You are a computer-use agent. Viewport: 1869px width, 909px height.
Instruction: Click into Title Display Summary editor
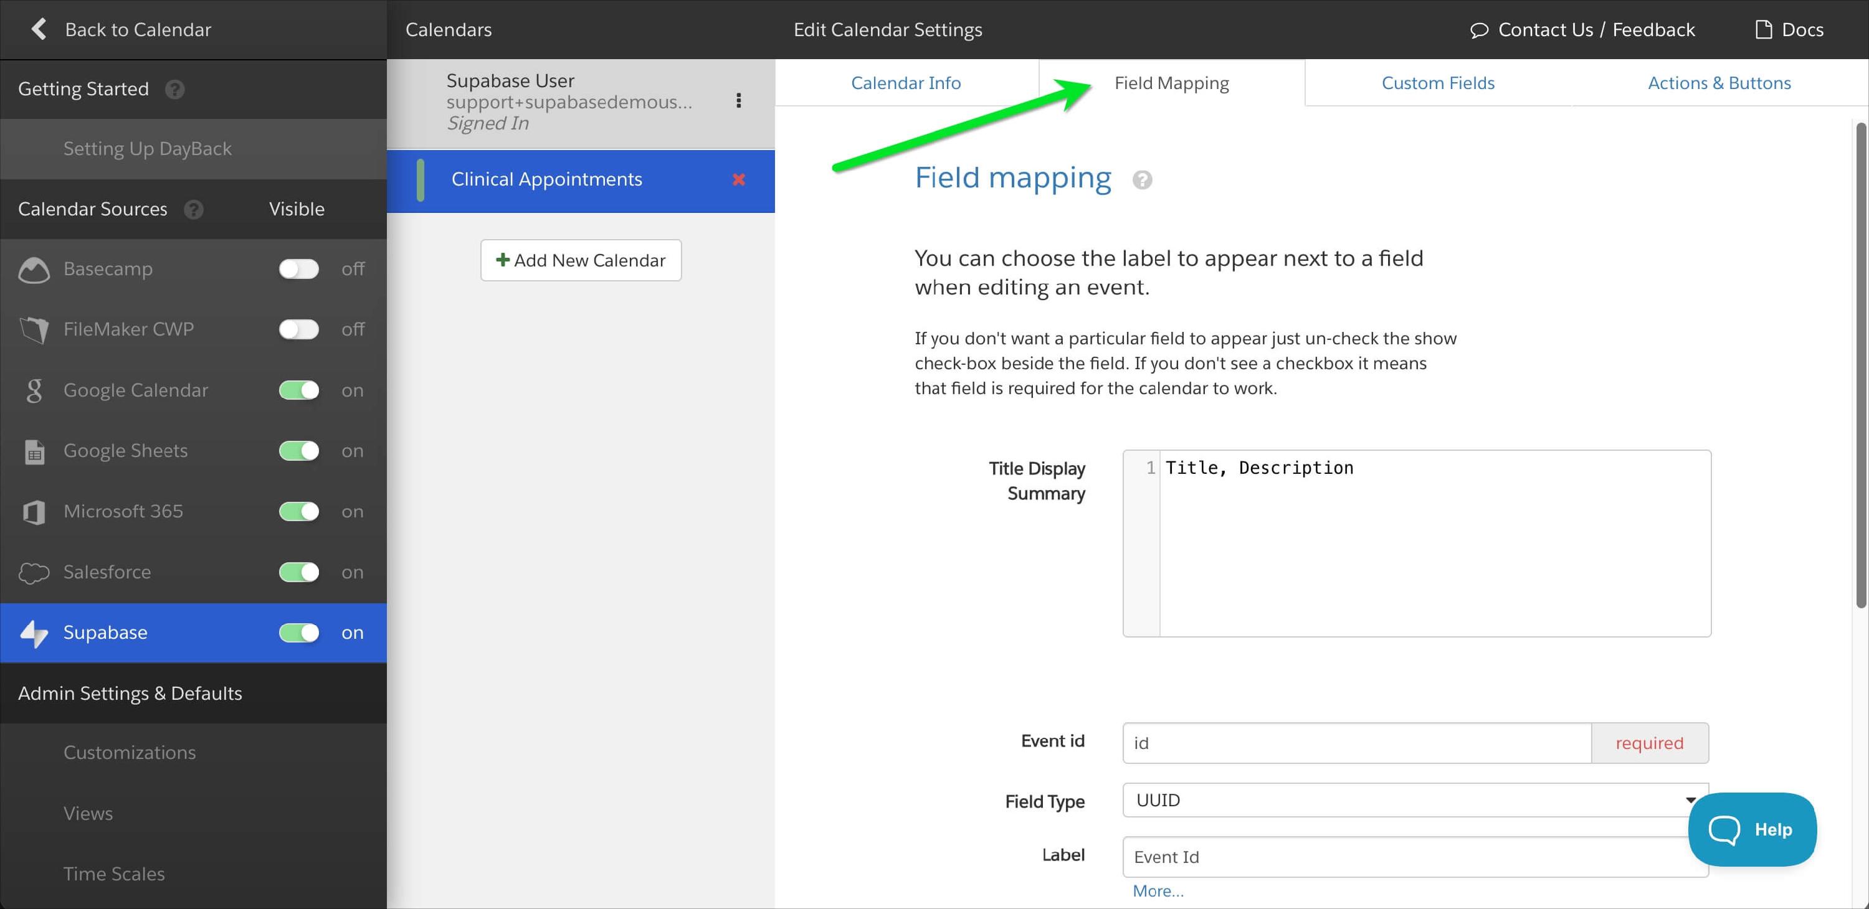[x=1416, y=544]
